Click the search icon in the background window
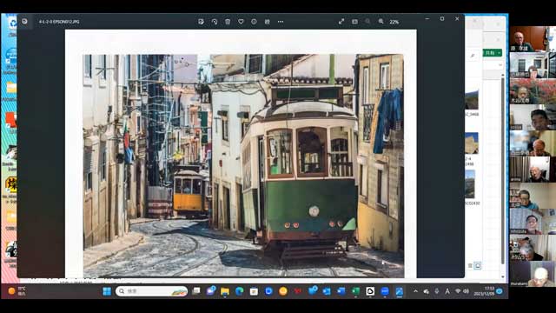 473,56
